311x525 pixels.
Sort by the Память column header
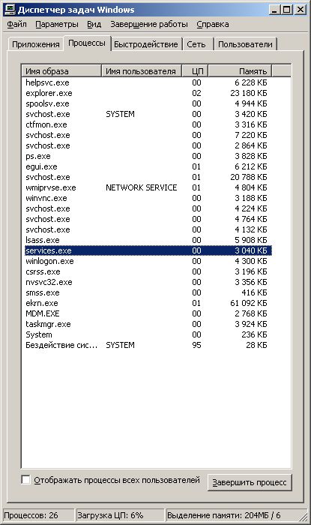pyautogui.click(x=240, y=71)
